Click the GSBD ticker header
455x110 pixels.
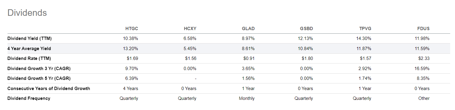point(307,29)
